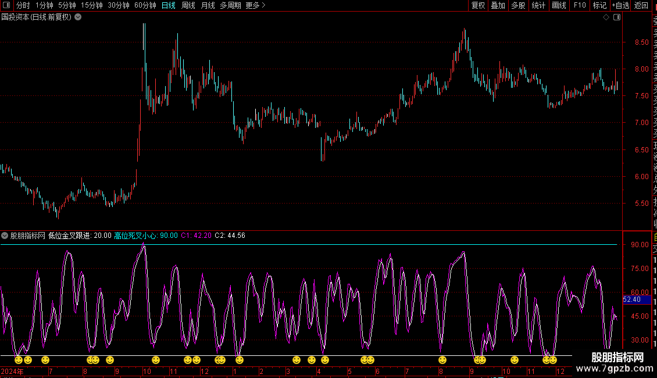Click the C2: 44.56 value

(230, 236)
